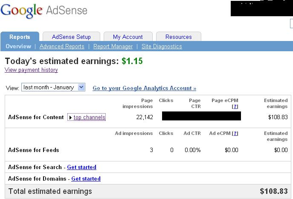Viewport: 293px width, 199px height.
Task: Open the Report Manager link
Action: (113, 46)
